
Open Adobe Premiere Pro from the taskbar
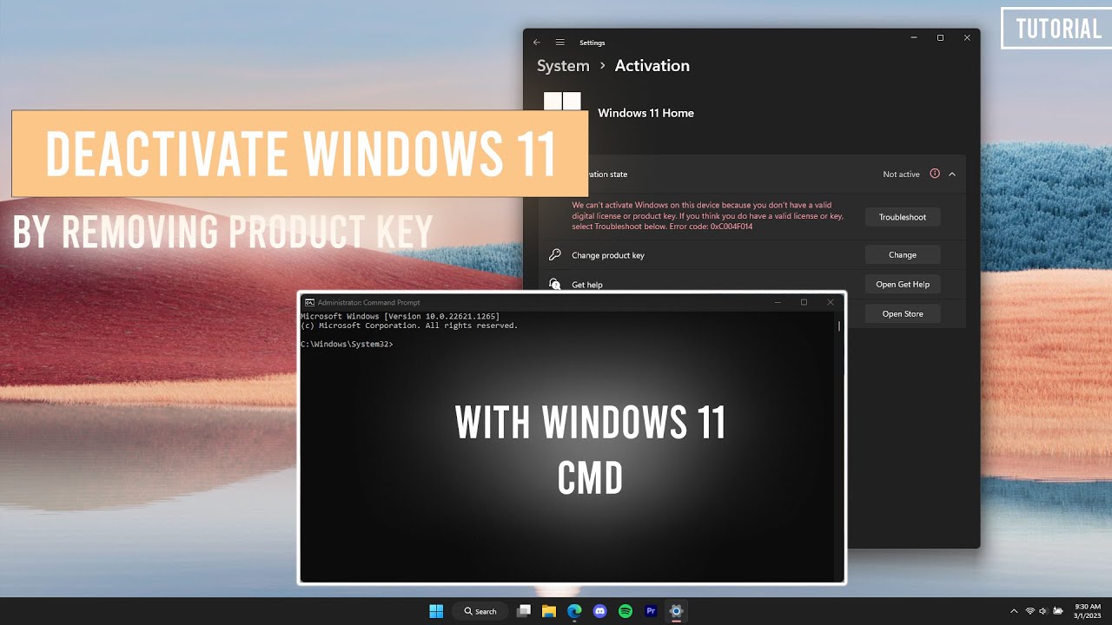[651, 611]
